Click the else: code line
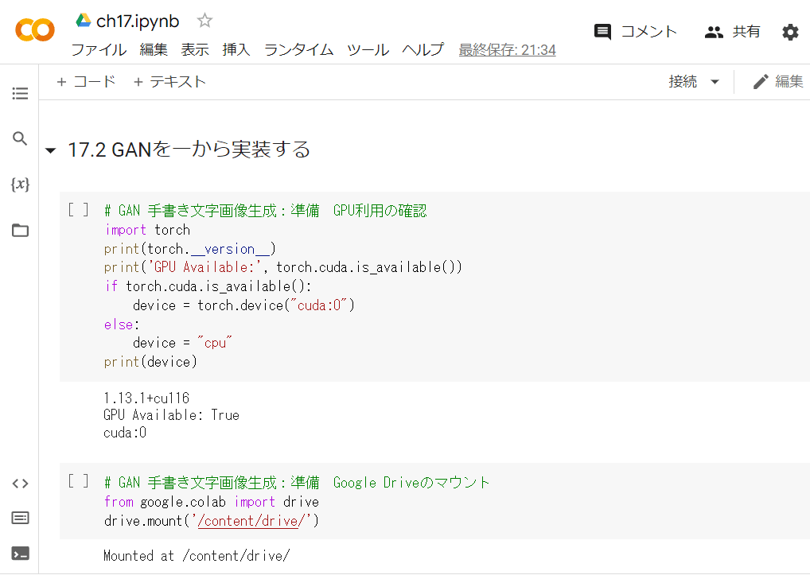Viewport: 810px width, 579px height. [122, 324]
